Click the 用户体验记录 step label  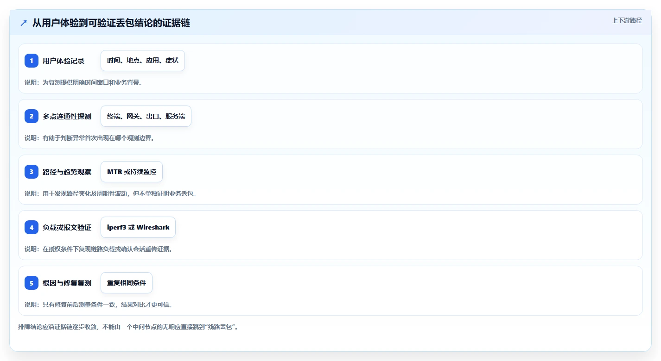pyautogui.click(x=64, y=61)
